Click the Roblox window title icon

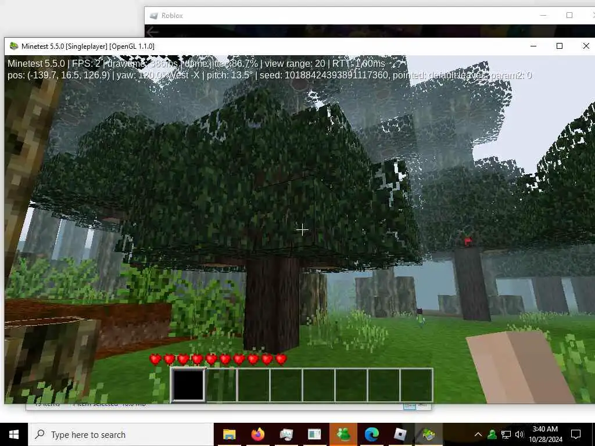[x=153, y=16]
